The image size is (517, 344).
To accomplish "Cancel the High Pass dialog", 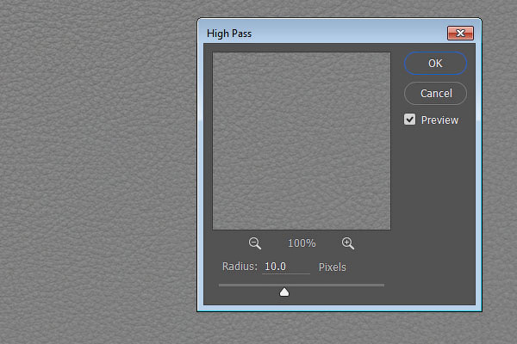I will pyautogui.click(x=435, y=94).
